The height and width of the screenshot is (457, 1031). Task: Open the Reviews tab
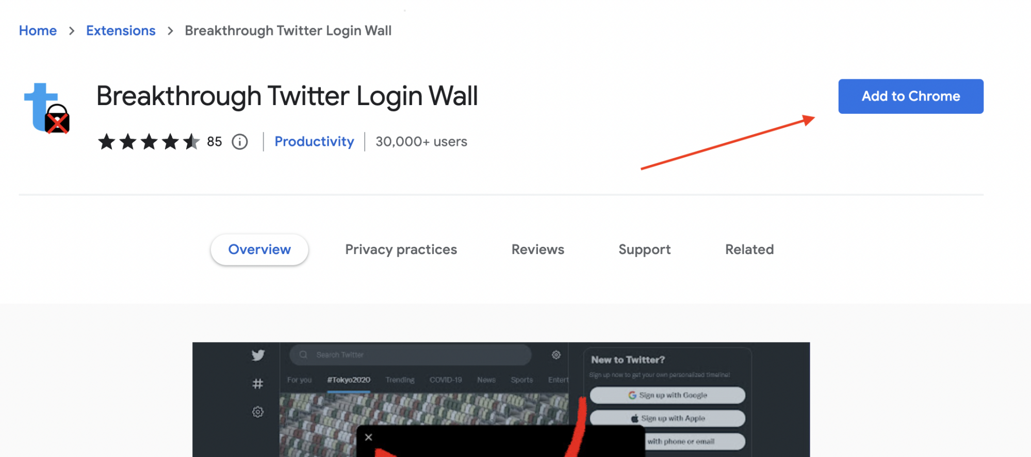click(537, 249)
